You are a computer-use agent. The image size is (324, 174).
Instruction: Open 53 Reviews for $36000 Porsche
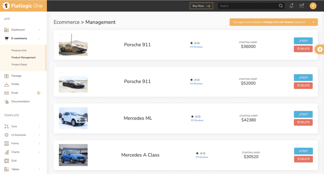coord(196,47)
